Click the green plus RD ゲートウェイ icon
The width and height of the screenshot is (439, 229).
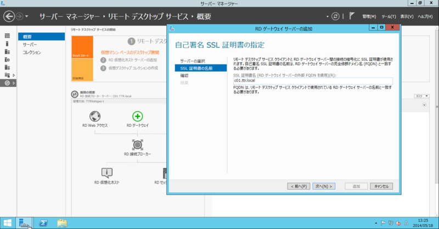click(x=138, y=116)
